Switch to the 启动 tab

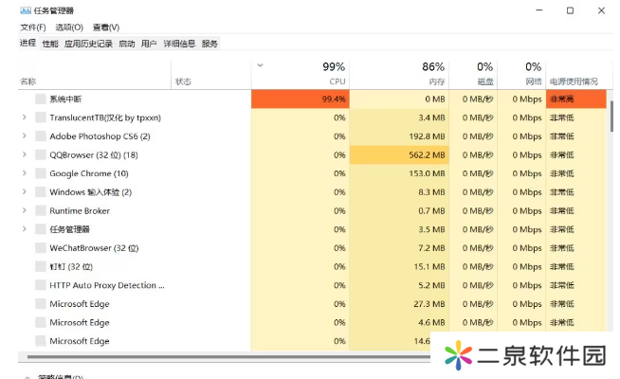click(x=127, y=44)
